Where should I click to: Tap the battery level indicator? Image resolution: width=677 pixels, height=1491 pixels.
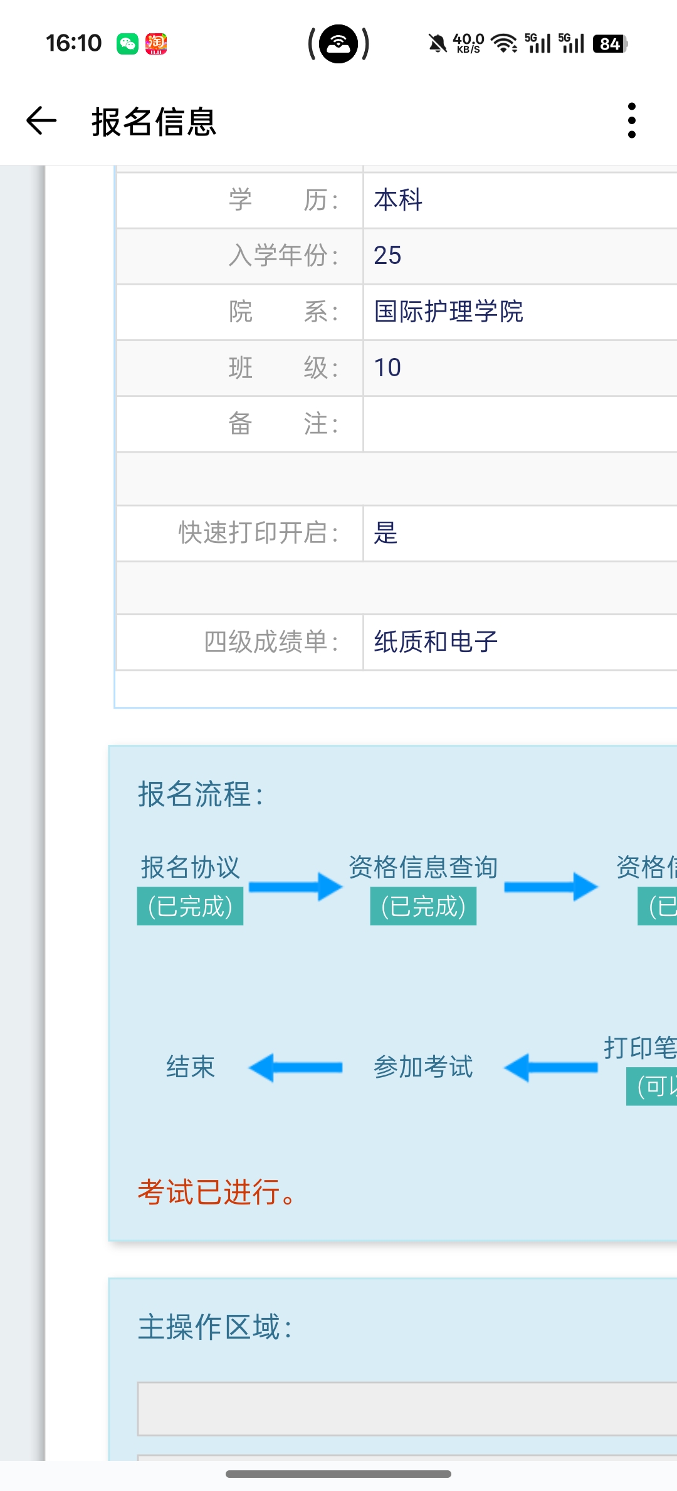coord(609,44)
